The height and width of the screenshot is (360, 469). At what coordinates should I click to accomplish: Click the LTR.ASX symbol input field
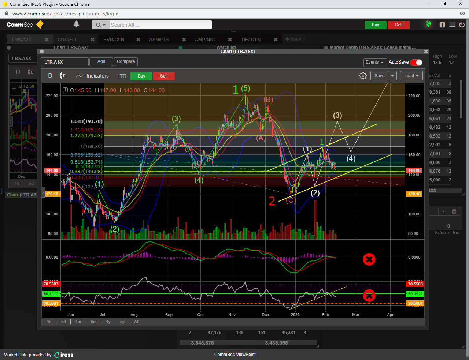pyautogui.click(x=64, y=62)
